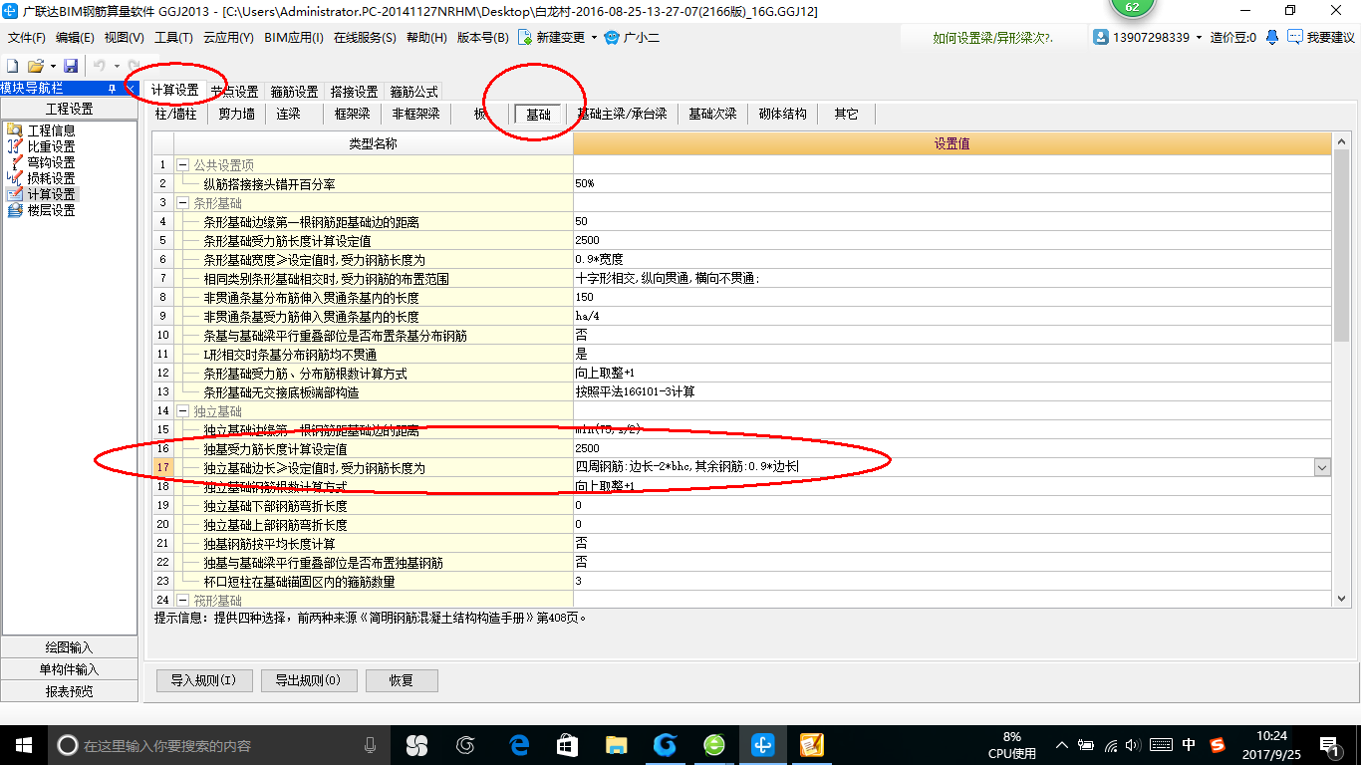1361x765 pixels.
Task: Click the 导出规则(O) button
Action: 307,681
